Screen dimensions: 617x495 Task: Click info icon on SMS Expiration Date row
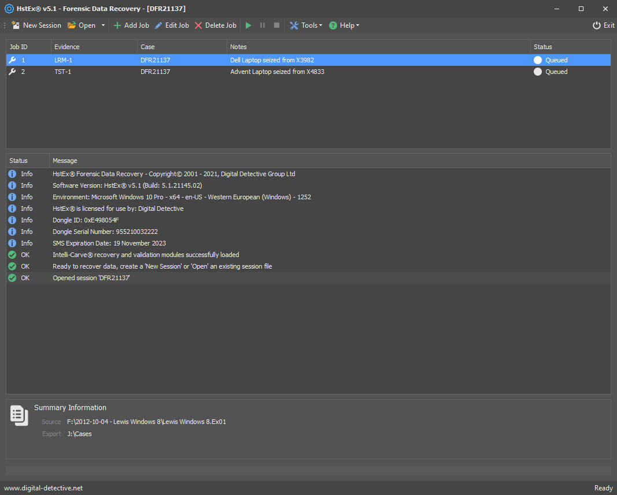[12, 243]
